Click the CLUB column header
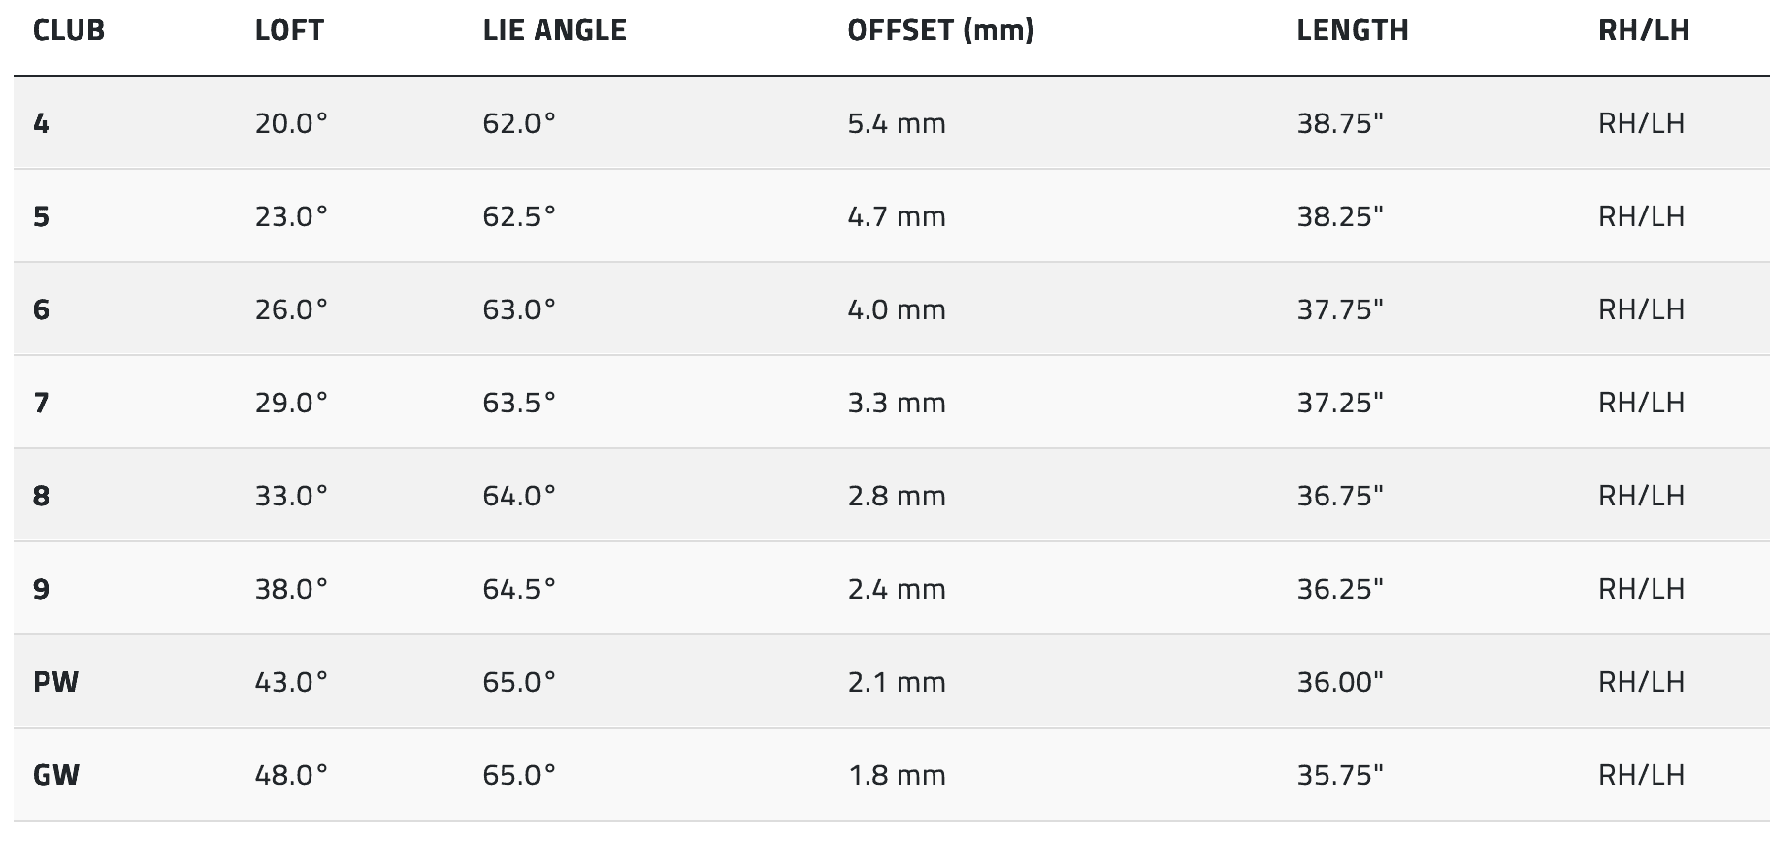This screenshot has width=1770, height=844. tap(69, 31)
